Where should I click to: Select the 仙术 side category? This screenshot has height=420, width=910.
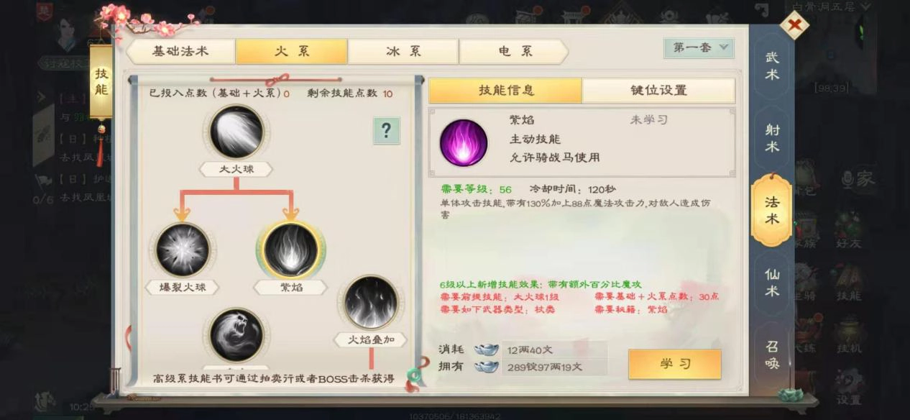coord(772,283)
